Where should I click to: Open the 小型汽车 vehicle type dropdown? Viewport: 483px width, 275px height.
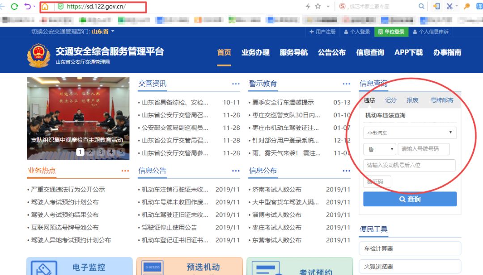(409, 133)
